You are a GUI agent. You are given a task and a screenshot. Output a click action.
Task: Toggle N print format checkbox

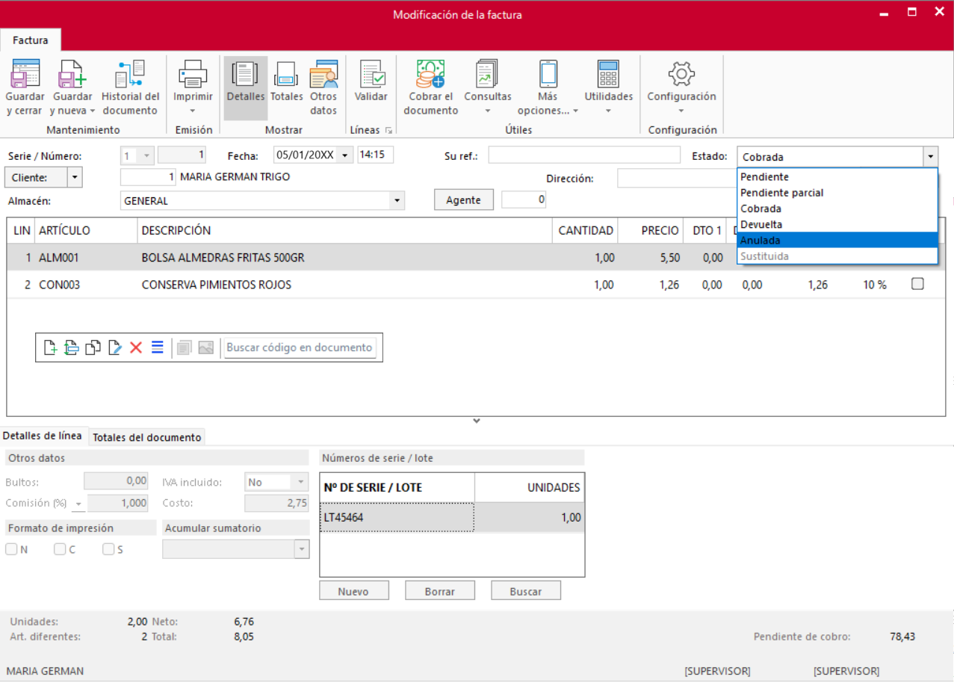(x=12, y=549)
